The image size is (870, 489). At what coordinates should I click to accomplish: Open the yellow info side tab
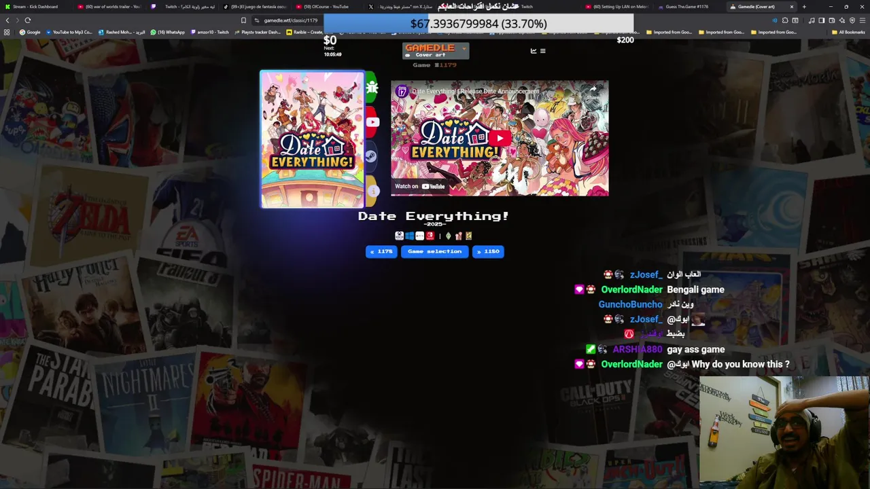click(x=372, y=191)
